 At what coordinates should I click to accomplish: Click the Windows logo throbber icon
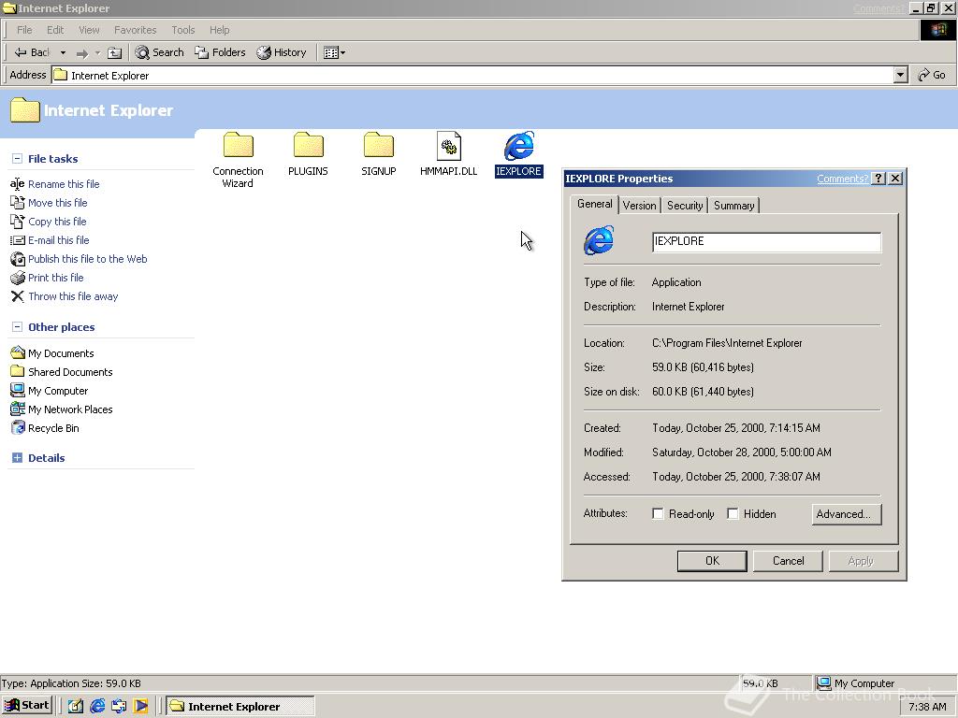tap(937, 30)
